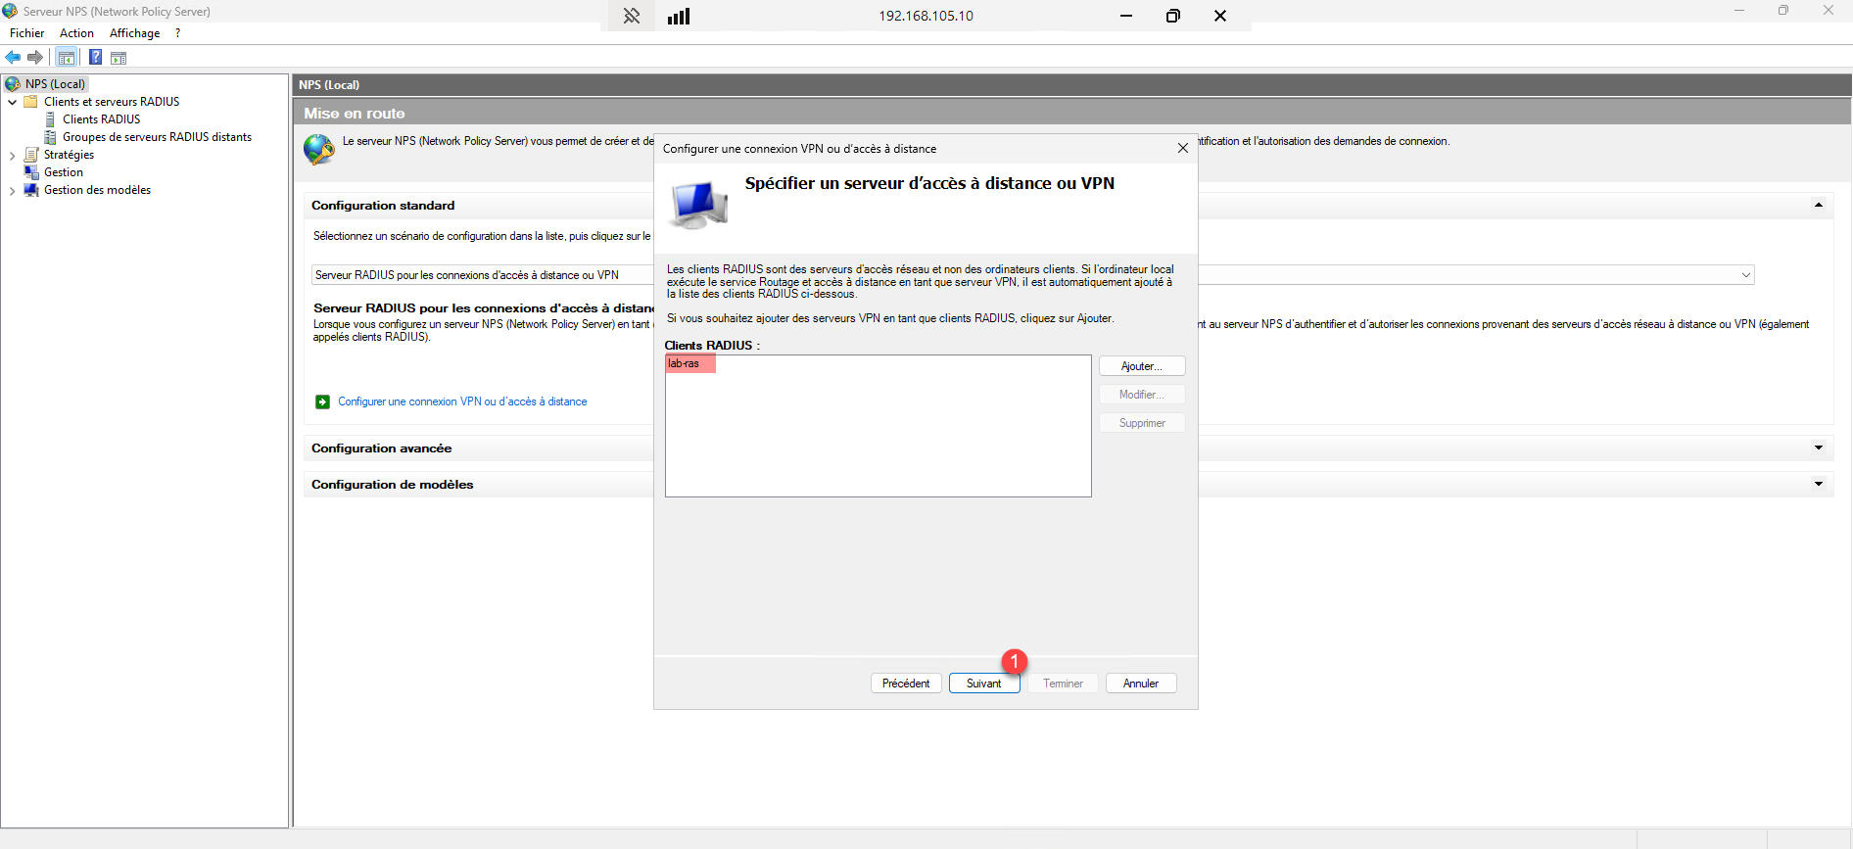This screenshot has width=1853, height=849.
Task: Expand the Stratégies tree node
Action: (x=12, y=155)
